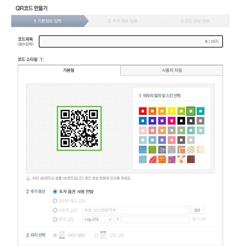Select the orange swirl striped skin
Screen dimensions: 231x246
[x=162, y=159]
